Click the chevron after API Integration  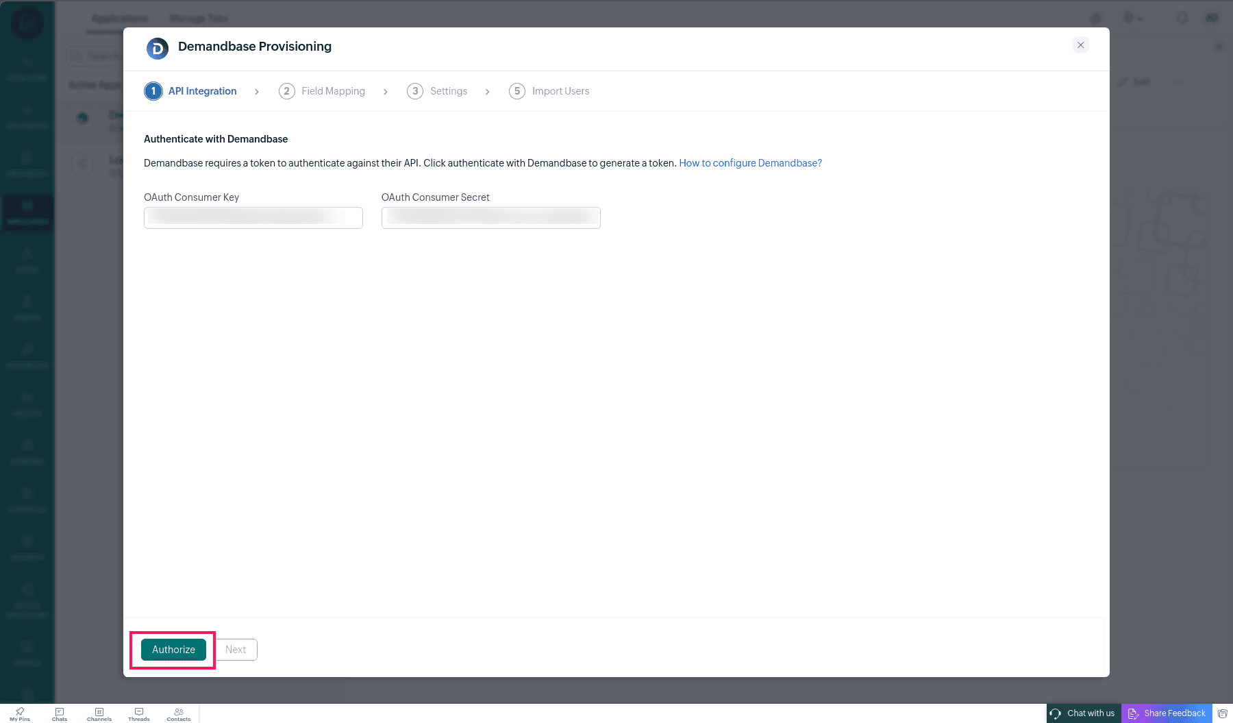(x=257, y=92)
